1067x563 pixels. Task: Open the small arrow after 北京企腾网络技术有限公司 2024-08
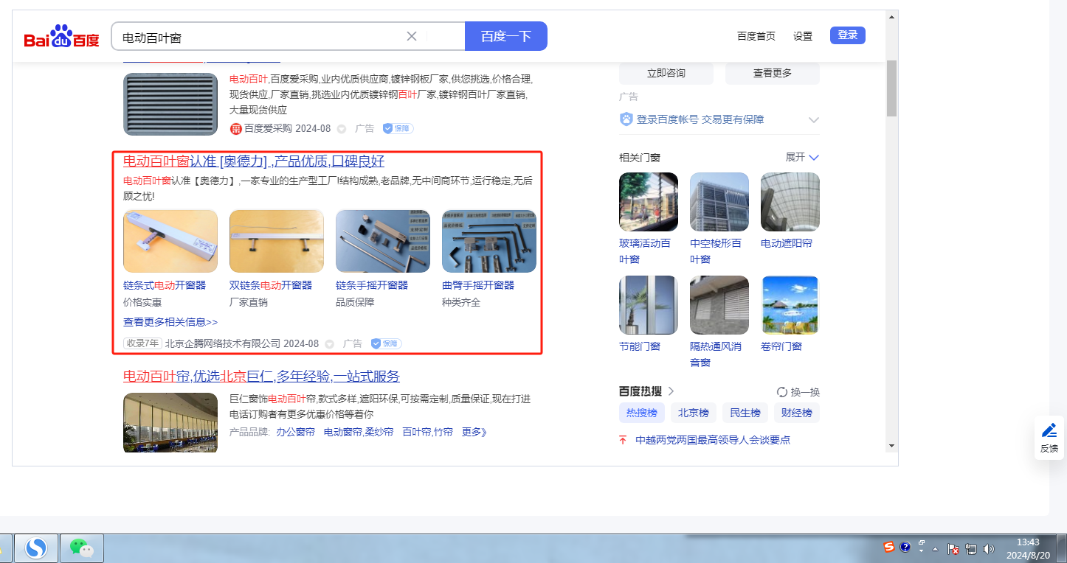330,344
